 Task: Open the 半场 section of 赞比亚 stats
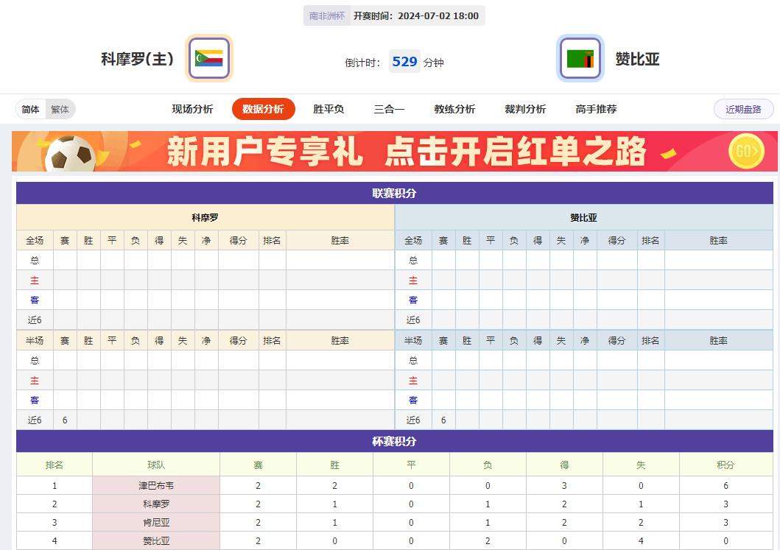pyautogui.click(x=413, y=340)
